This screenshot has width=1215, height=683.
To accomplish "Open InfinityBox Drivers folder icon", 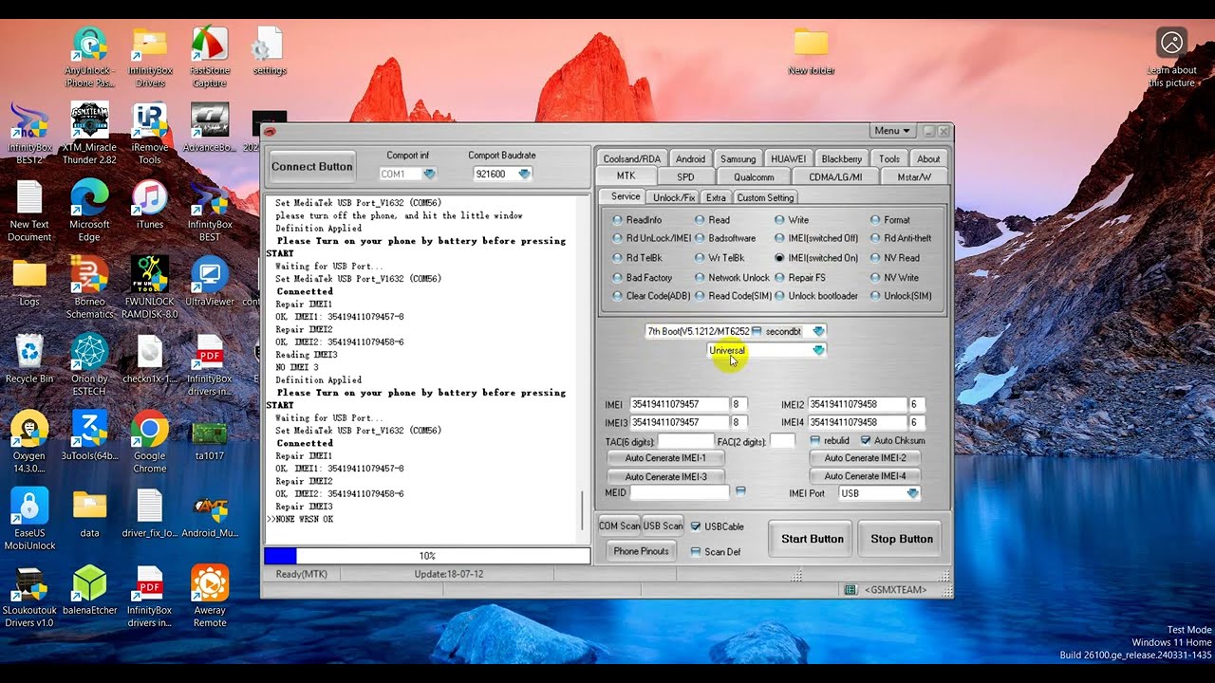I will pyautogui.click(x=150, y=55).
